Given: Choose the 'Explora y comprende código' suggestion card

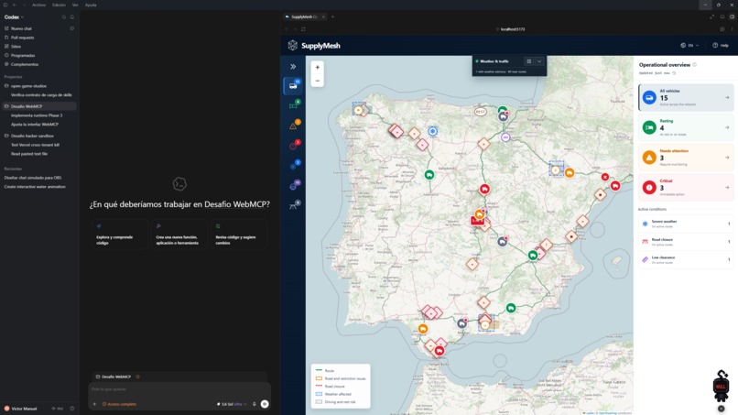Looking at the screenshot, I should (120, 235).
